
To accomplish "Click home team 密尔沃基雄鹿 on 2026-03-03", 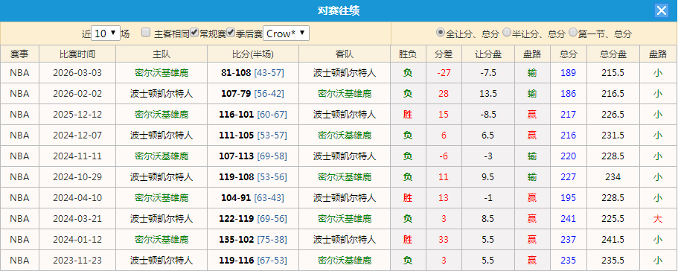I will click(x=161, y=73).
